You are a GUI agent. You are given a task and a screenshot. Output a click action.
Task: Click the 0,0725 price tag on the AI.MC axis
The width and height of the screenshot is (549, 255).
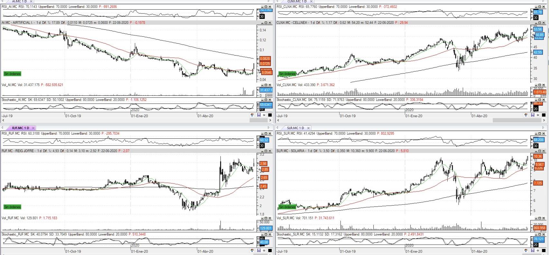[265, 64]
